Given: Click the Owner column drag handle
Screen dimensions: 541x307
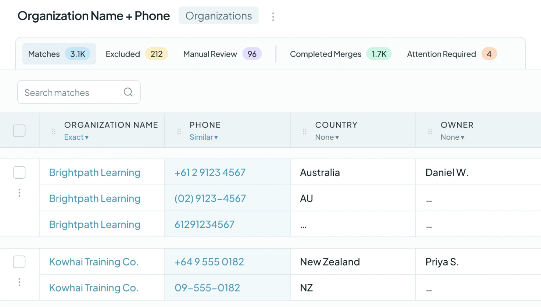Looking at the screenshot, I should pos(430,131).
